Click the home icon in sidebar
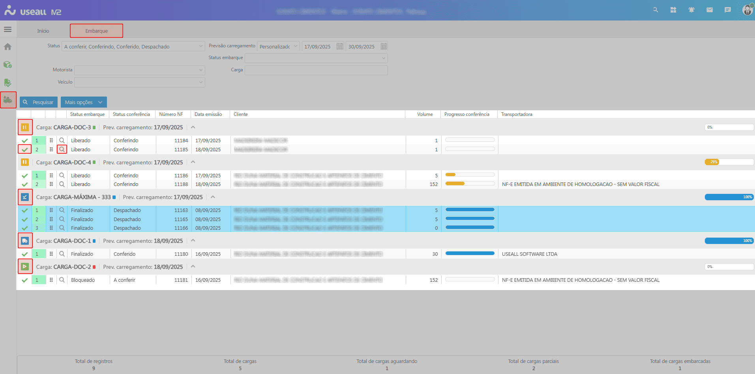The height and width of the screenshot is (374, 755). [x=7, y=47]
